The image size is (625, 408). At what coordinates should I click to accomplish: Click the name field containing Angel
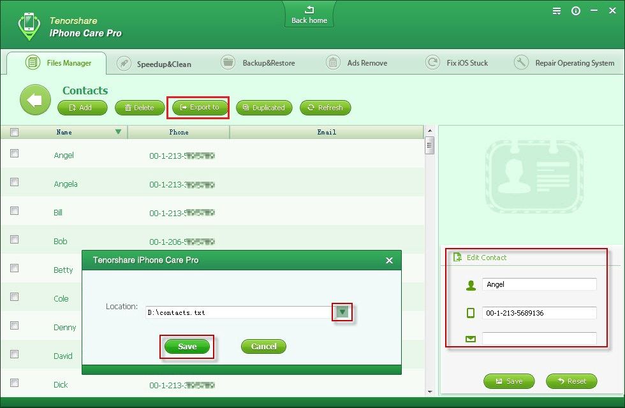tap(540, 284)
